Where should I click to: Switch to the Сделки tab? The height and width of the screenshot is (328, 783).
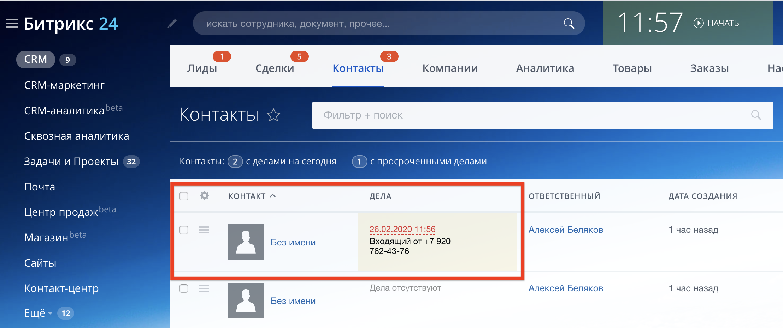(275, 68)
